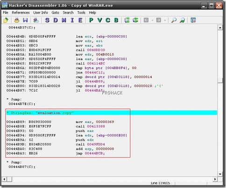Viewport: 226px width, 188px height.
Task: Click the app icon in the title bar
Action: [5, 5]
